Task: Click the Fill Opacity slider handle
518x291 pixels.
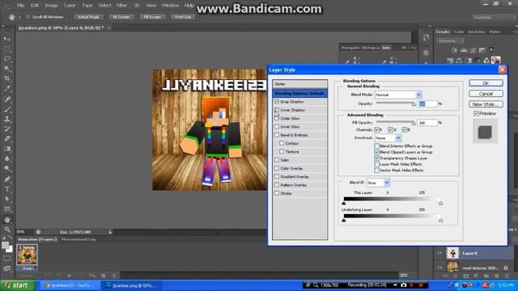Action: coord(414,123)
